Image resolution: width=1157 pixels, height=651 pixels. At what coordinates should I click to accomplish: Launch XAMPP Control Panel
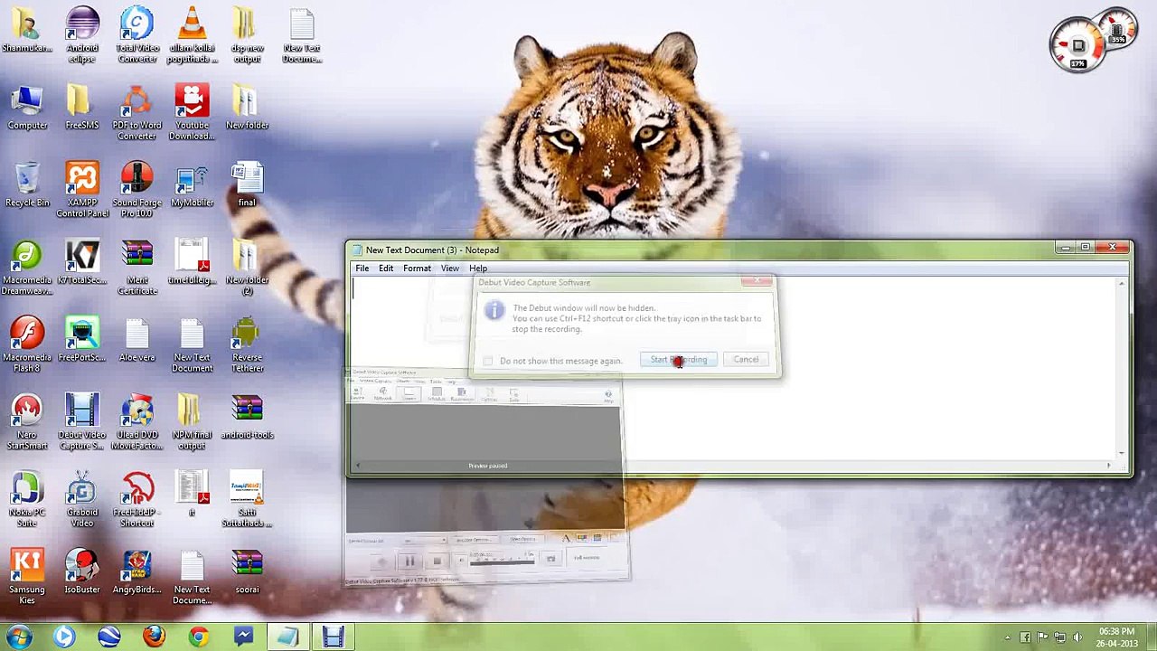click(82, 190)
